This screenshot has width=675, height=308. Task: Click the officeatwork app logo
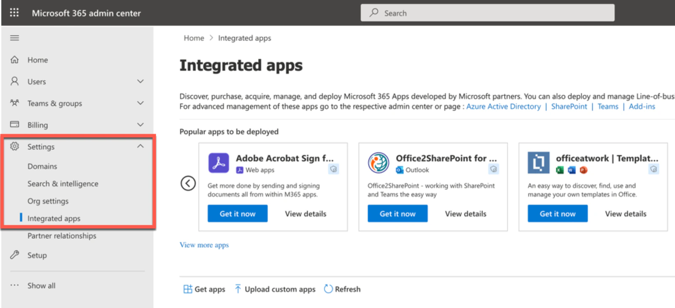click(x=539, y=163)
